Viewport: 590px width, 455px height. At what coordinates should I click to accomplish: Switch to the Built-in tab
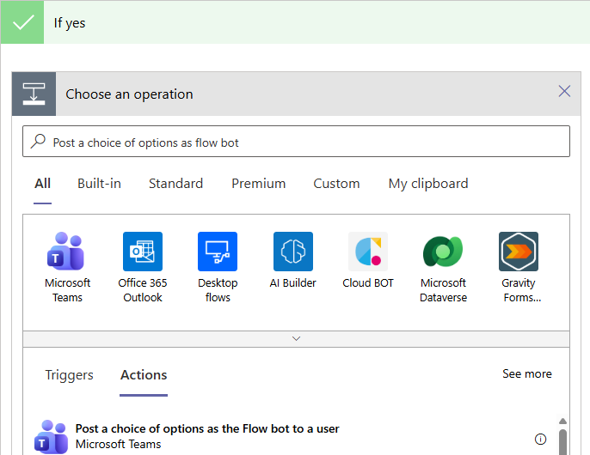[99, 184]
